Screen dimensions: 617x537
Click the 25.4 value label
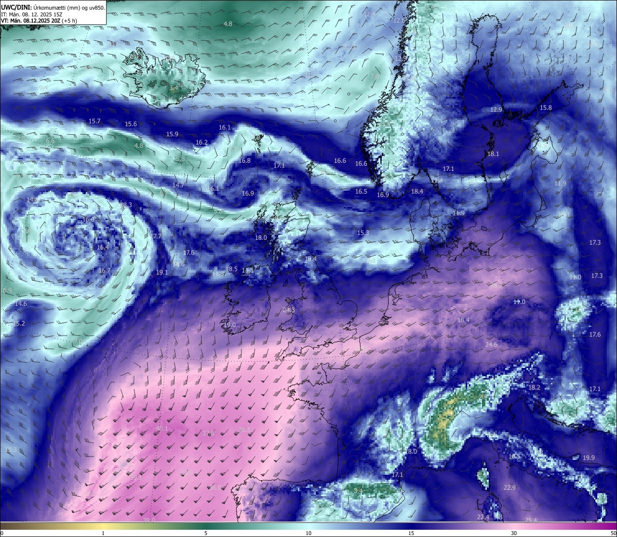(531, 520)
